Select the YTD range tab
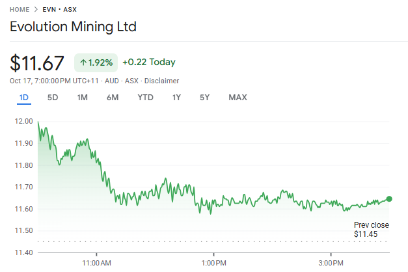Screen dimensions: 408x272 pos(145,98)
